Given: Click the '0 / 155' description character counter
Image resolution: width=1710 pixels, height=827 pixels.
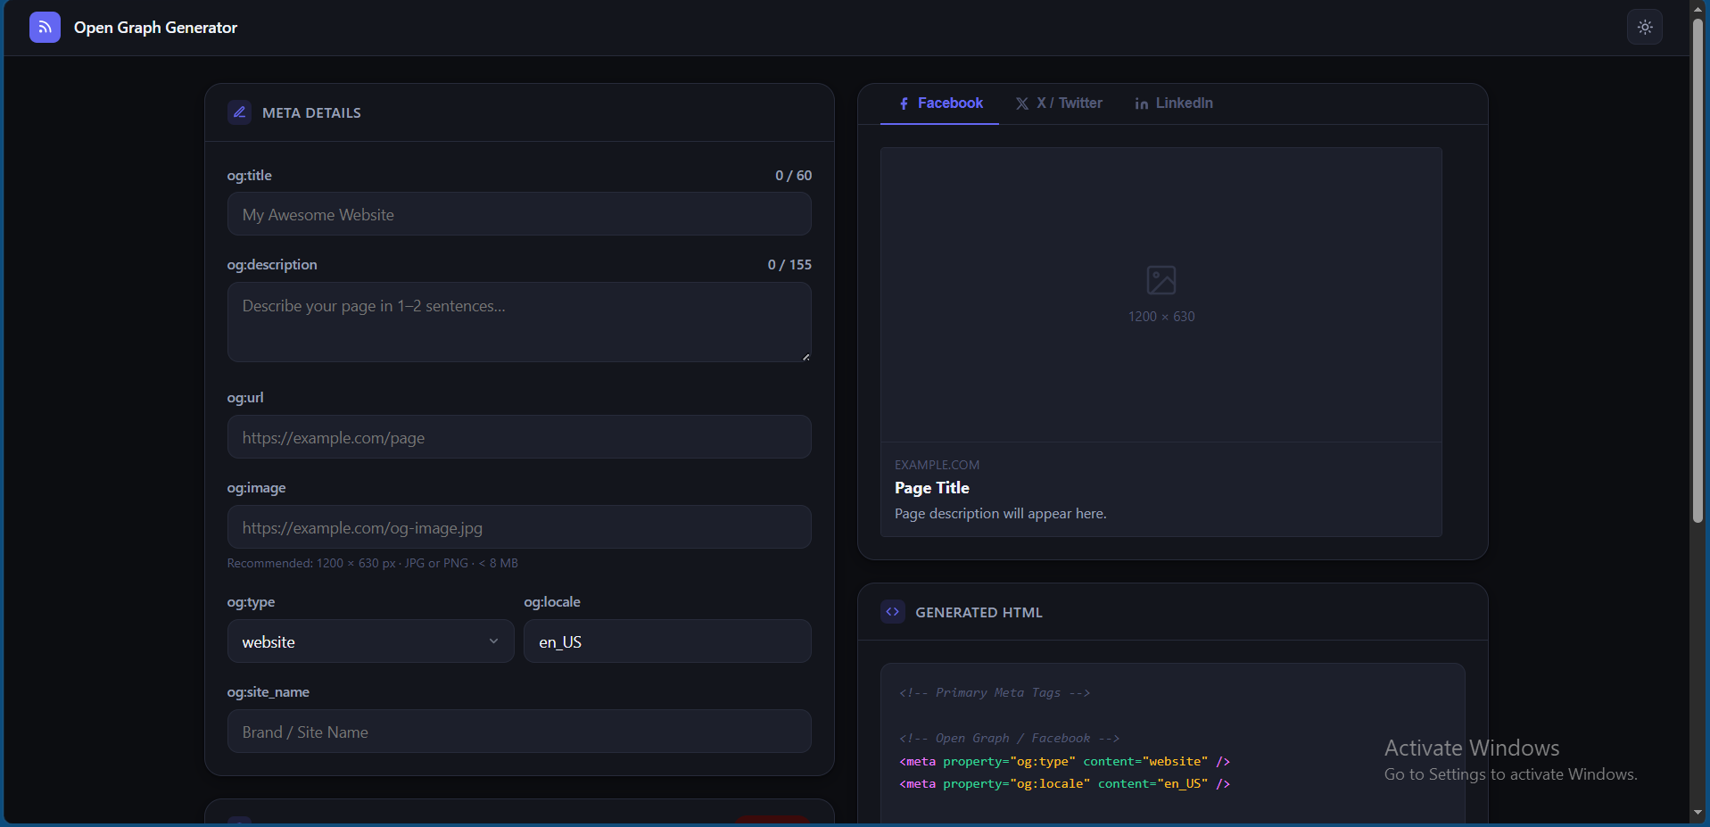Looking at the screenshot, I should 789,265.
